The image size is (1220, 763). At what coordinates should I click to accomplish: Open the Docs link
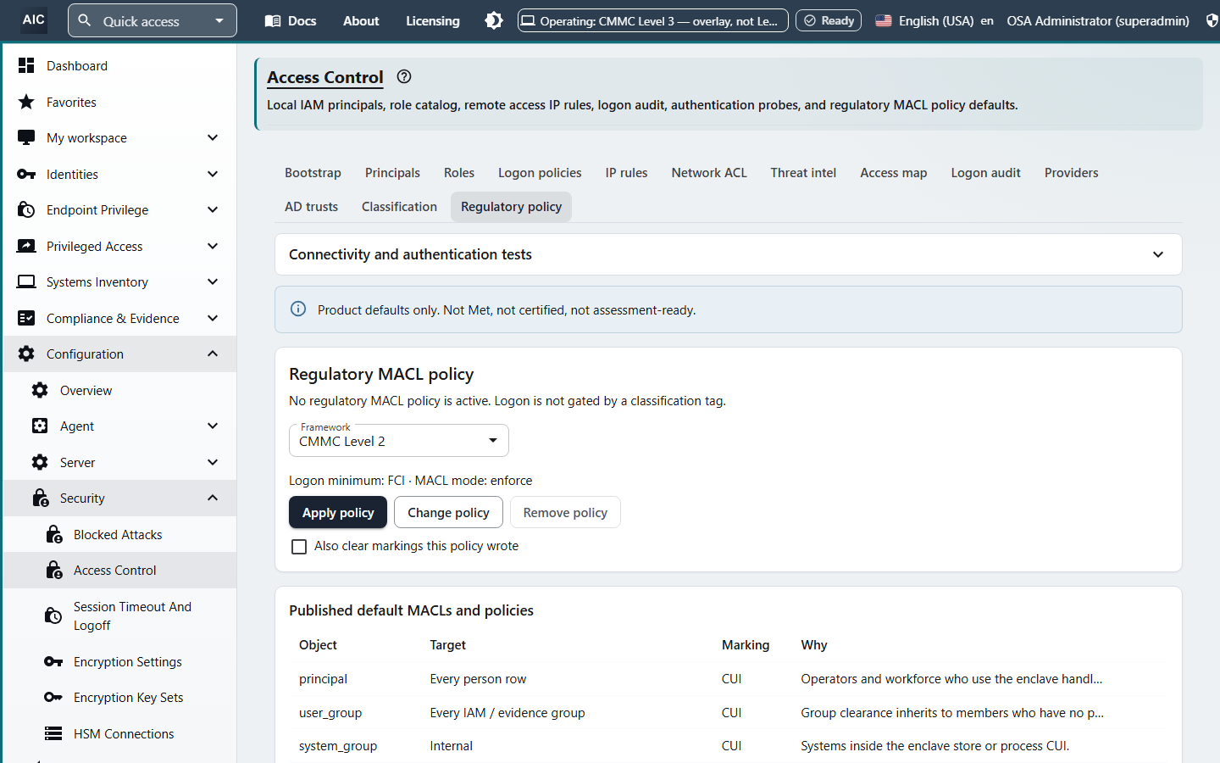[x=291, y=20]
